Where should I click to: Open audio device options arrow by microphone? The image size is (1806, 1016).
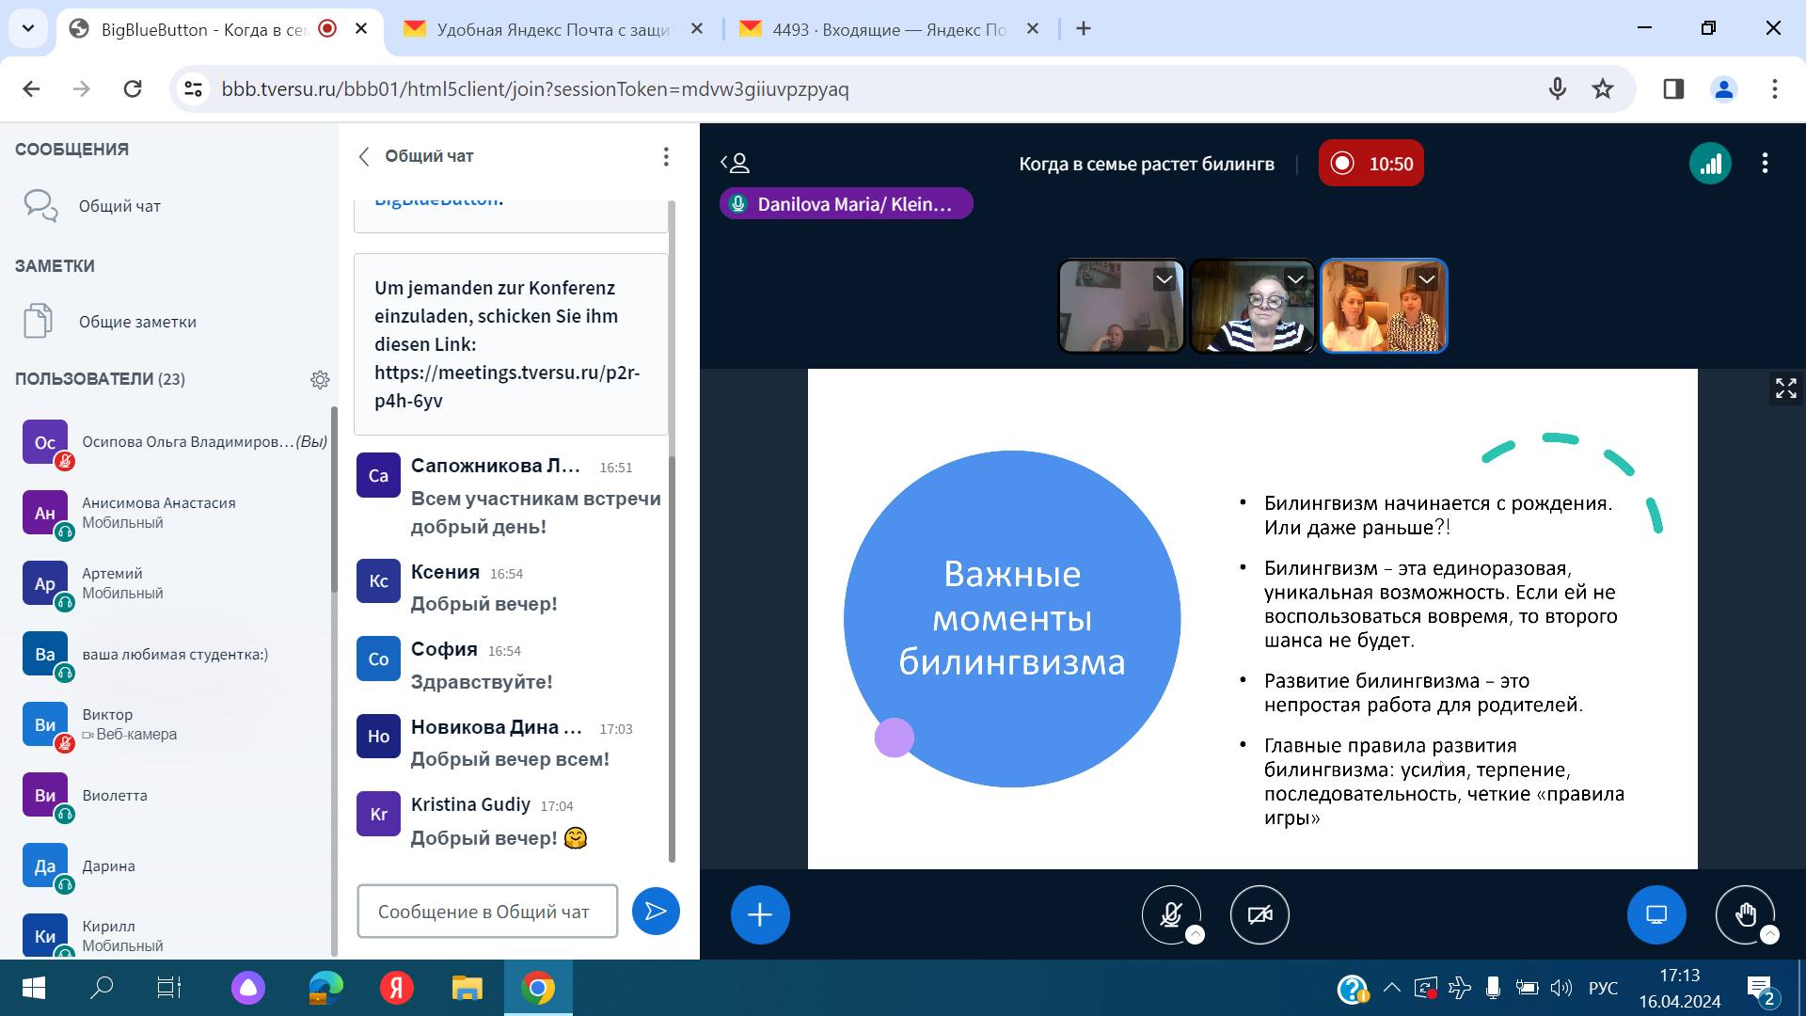coord(1195,935)
